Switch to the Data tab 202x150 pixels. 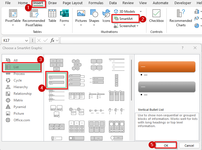click(x=113, y=3)
